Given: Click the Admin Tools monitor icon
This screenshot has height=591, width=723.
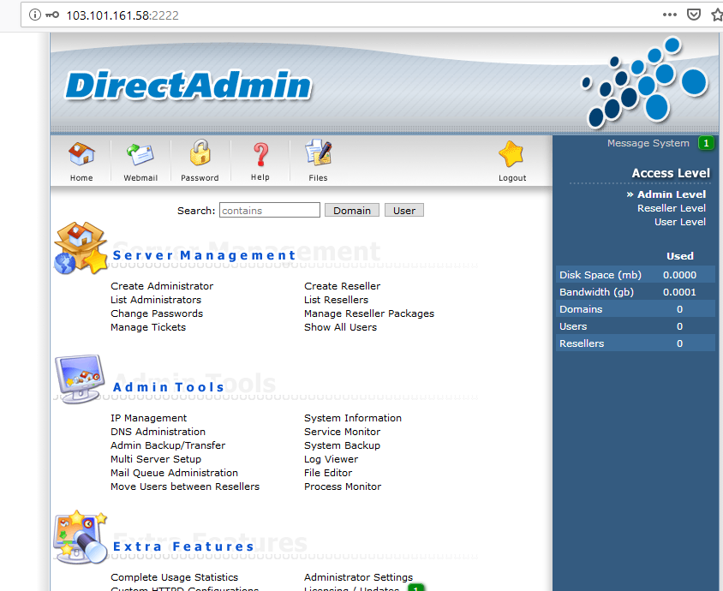Looking at the screenshot, I should [x=79, y=379].
